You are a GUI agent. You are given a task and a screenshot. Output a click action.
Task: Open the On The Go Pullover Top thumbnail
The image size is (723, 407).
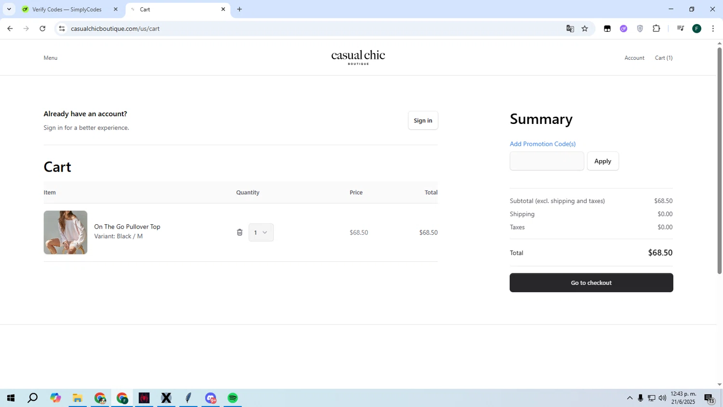[66, 232]
